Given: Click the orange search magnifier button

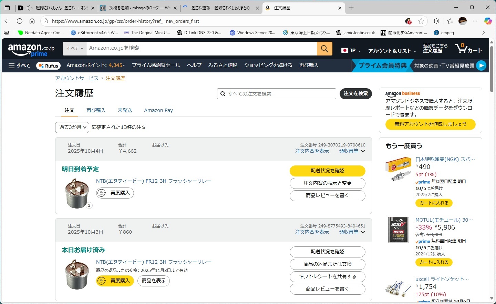Looking at the screenshot, I should click(x=324, y=49).
